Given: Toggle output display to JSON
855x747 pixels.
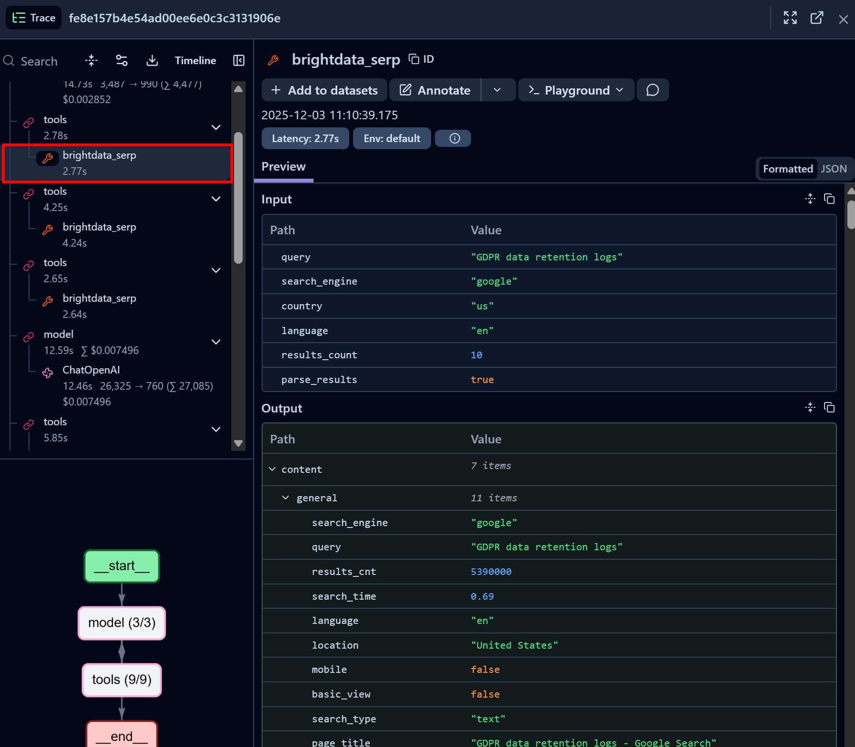Looking at the screenshot, I should tap(834, 169).
